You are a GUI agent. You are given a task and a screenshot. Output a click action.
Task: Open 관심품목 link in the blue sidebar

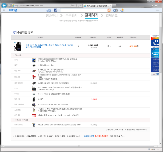156,70
